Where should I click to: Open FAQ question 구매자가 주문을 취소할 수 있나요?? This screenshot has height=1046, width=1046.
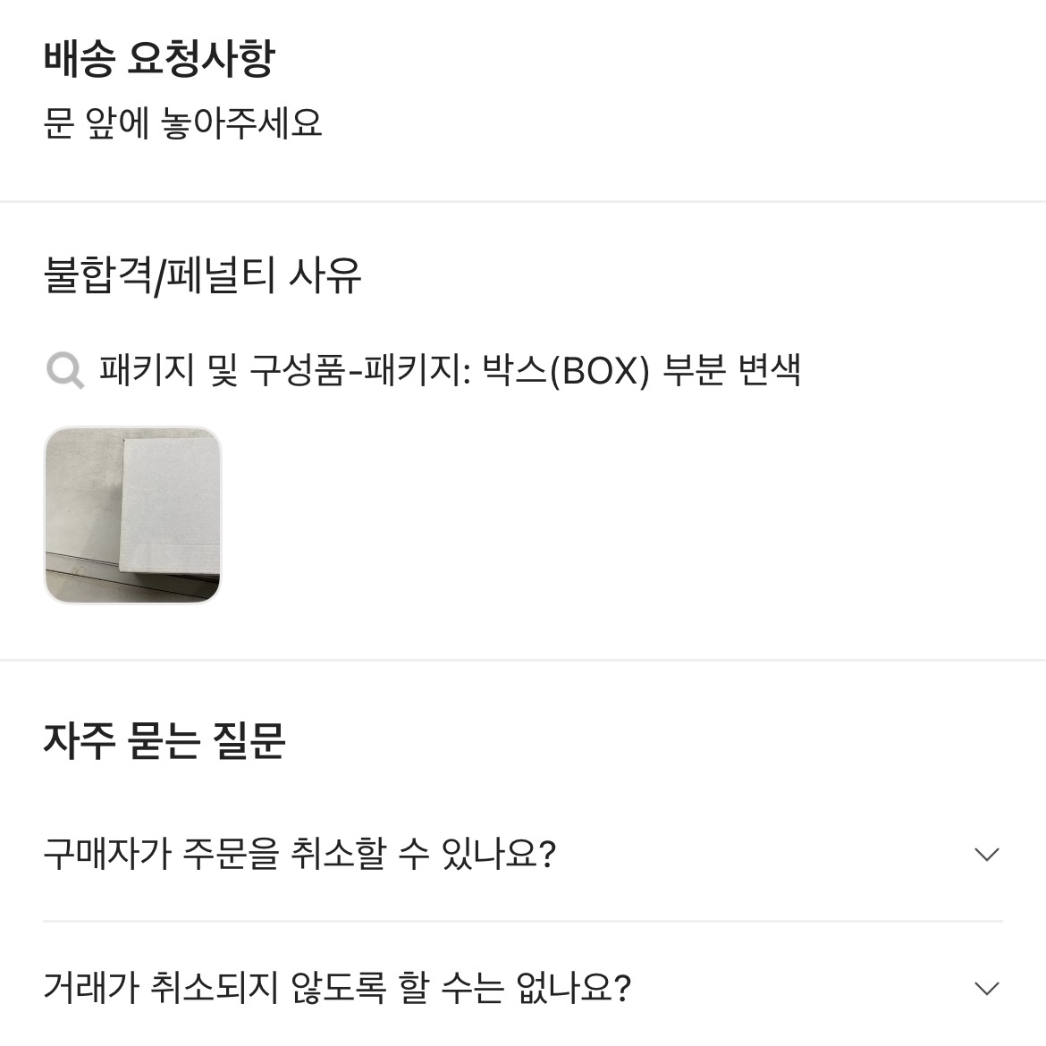coord(523,854)
